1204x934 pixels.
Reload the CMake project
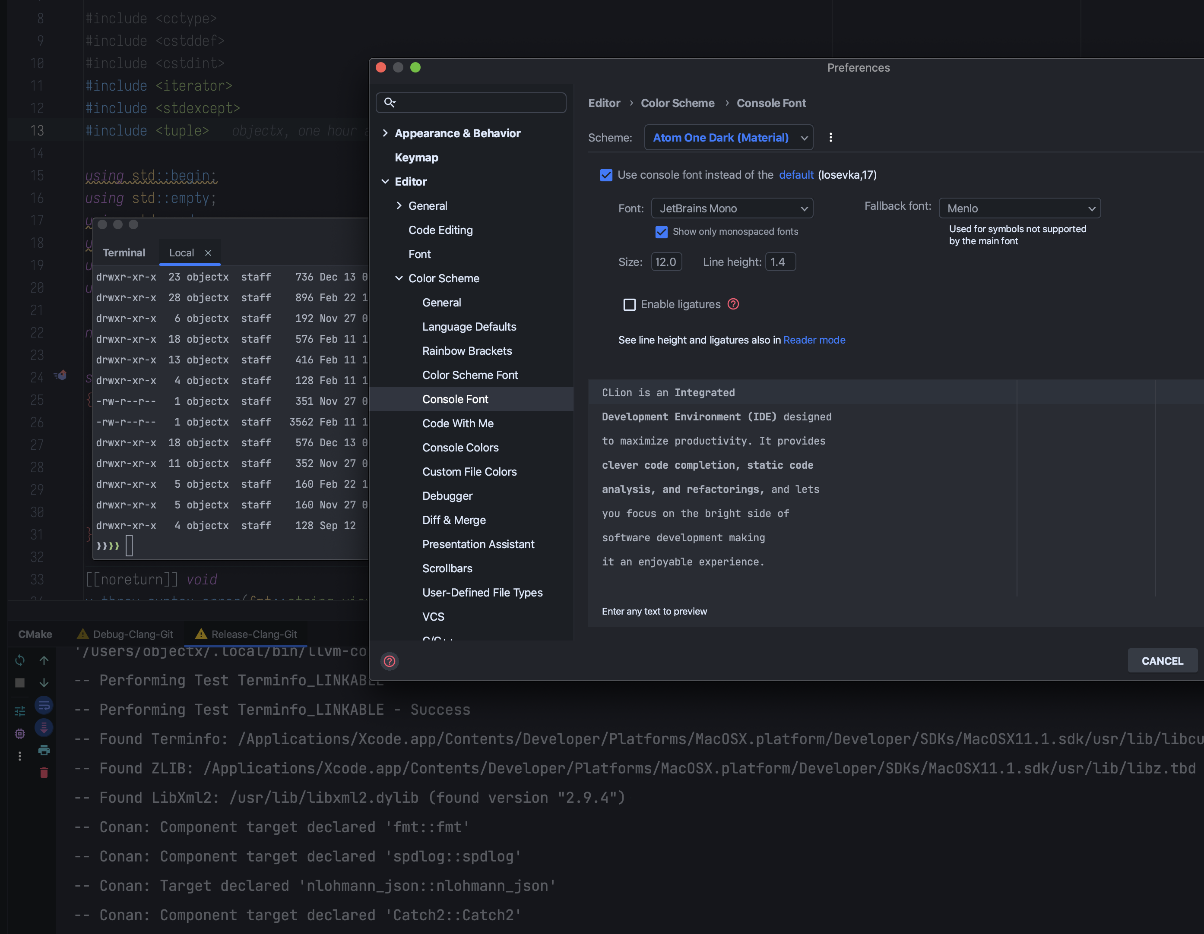point(20,661)
